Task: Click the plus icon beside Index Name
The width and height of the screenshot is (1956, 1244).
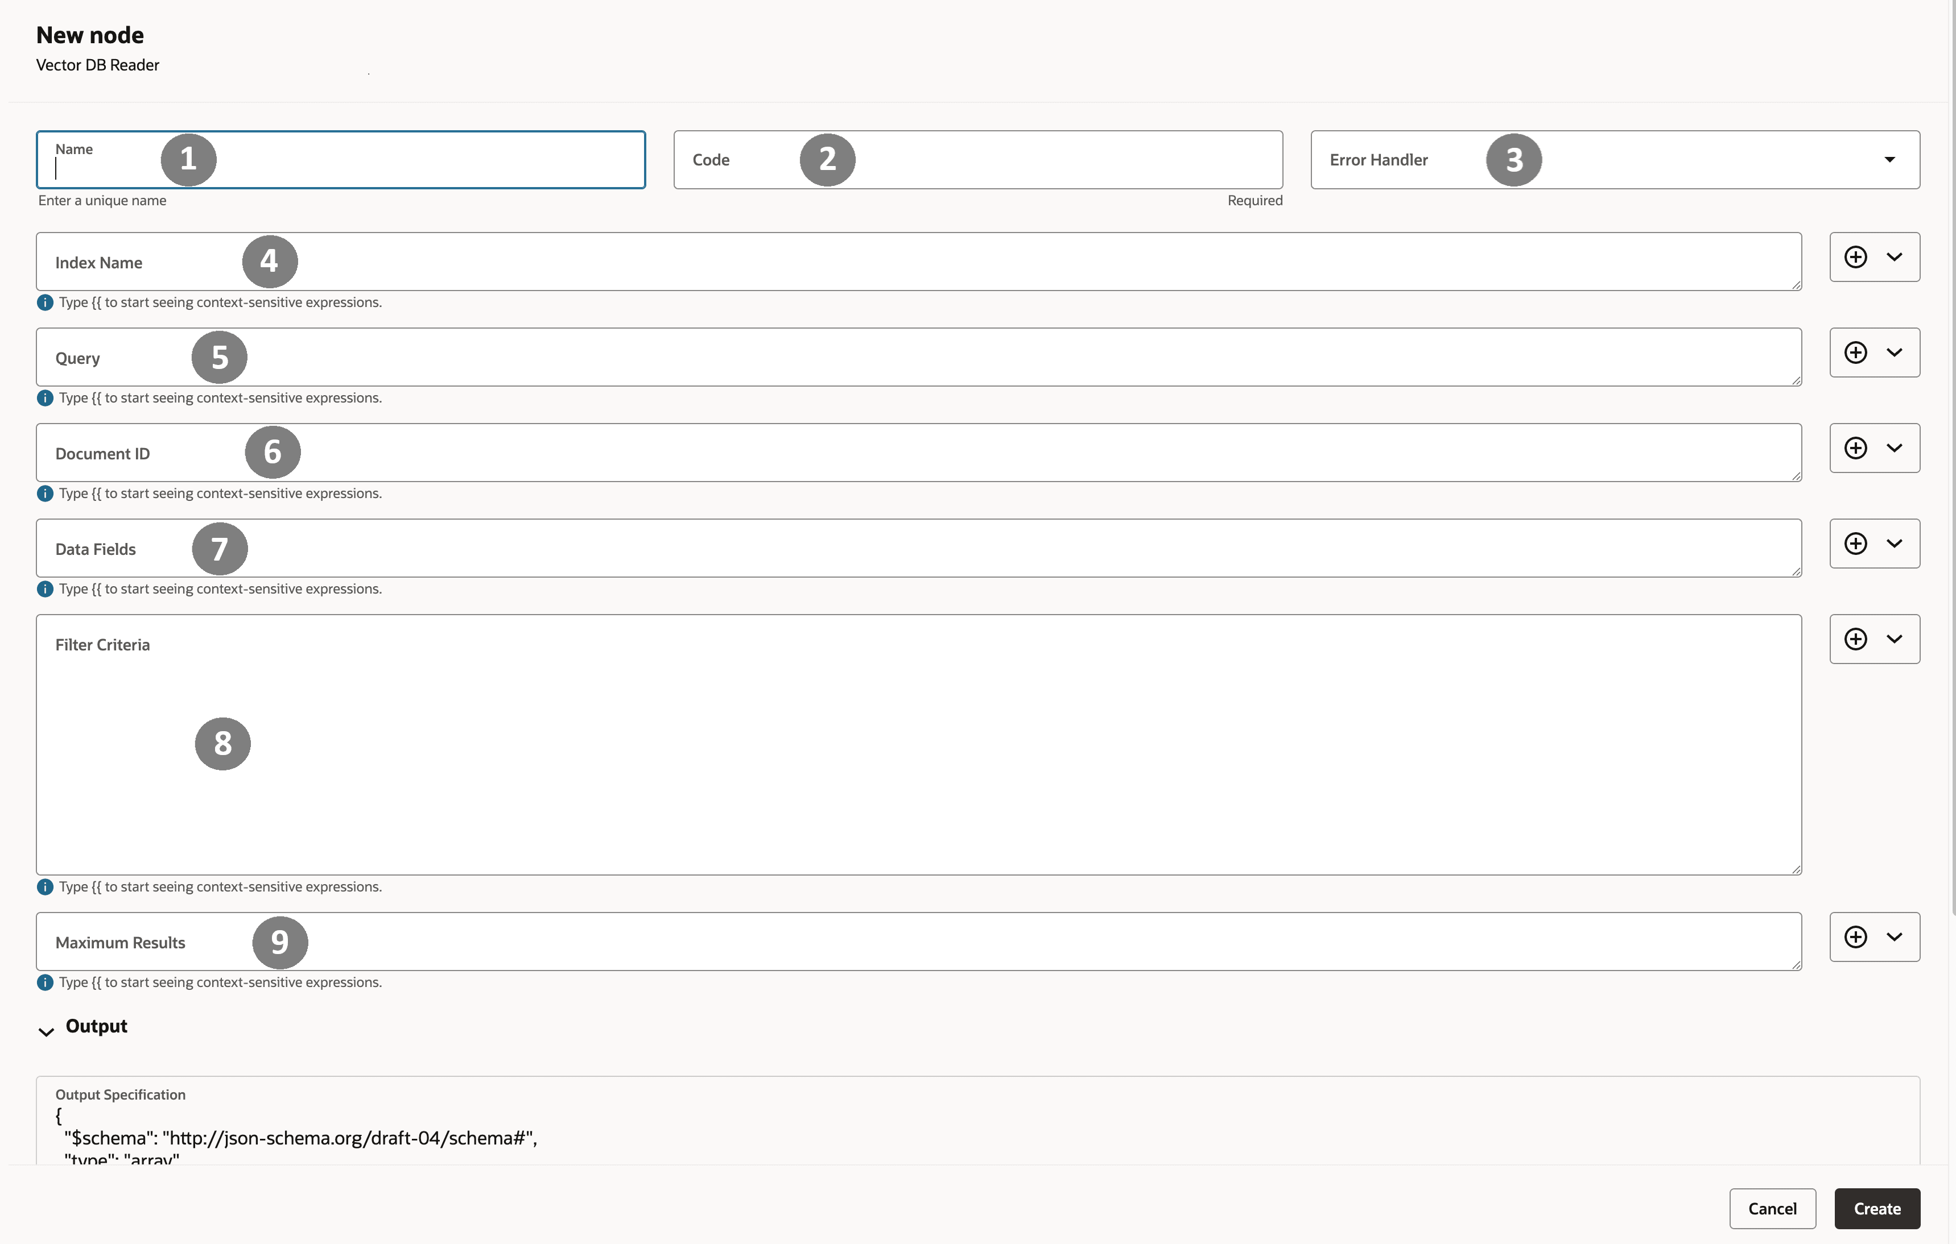Action: click(x=1855, y=258)
